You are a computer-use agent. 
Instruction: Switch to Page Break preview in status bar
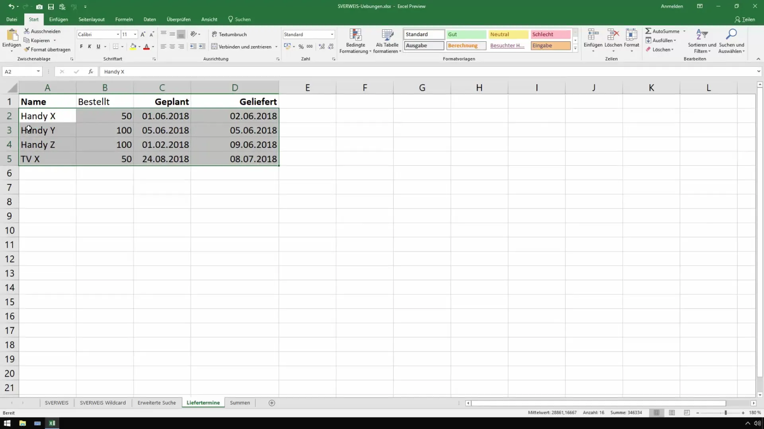coord(687,413)
